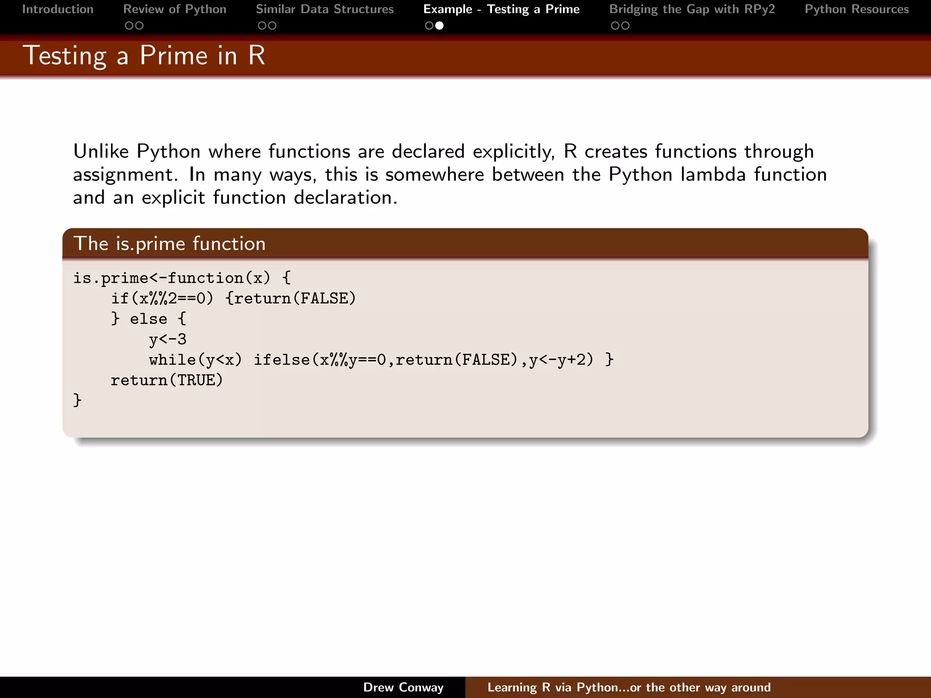Click second navigation dot under Review of Python
This screenshot has height=698, width=931.
139,26
